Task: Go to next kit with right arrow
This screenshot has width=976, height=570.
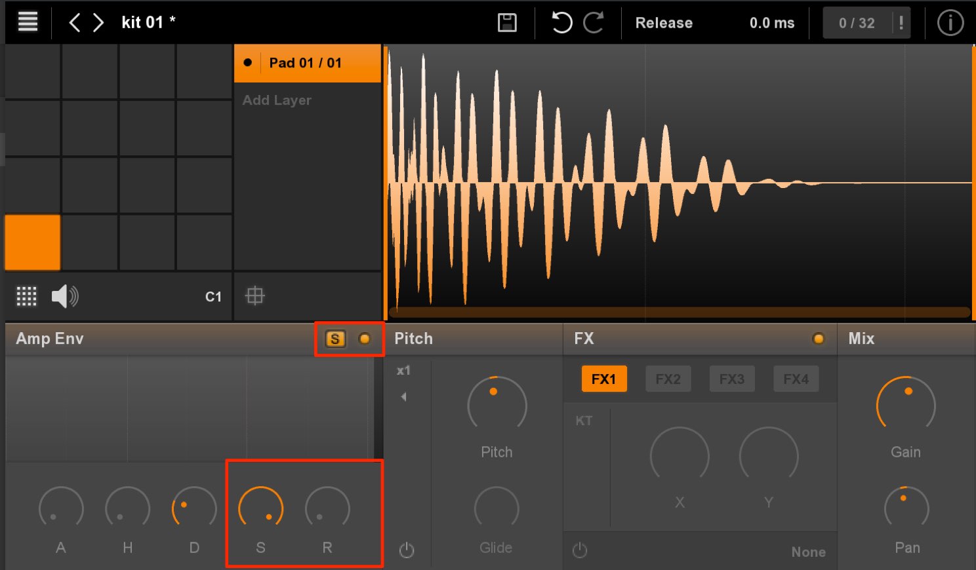Action: tap(98, 23)
